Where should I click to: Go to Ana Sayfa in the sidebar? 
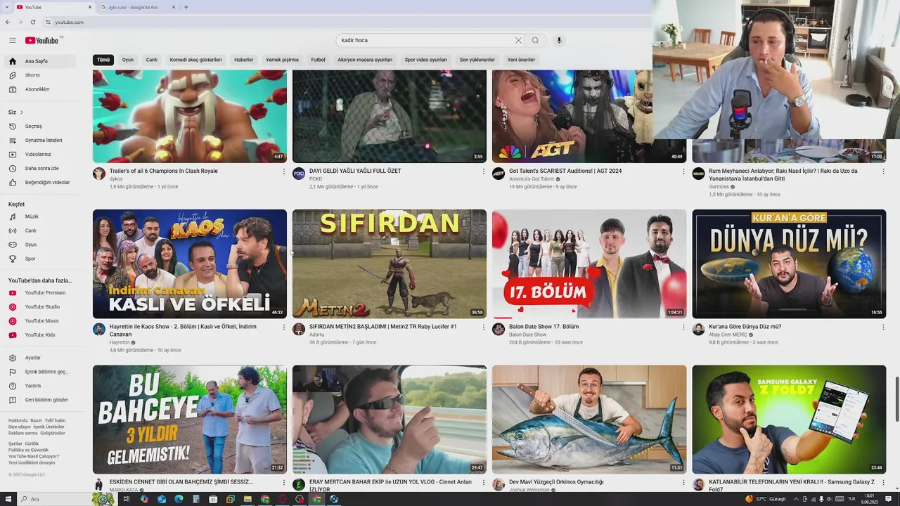40,61
